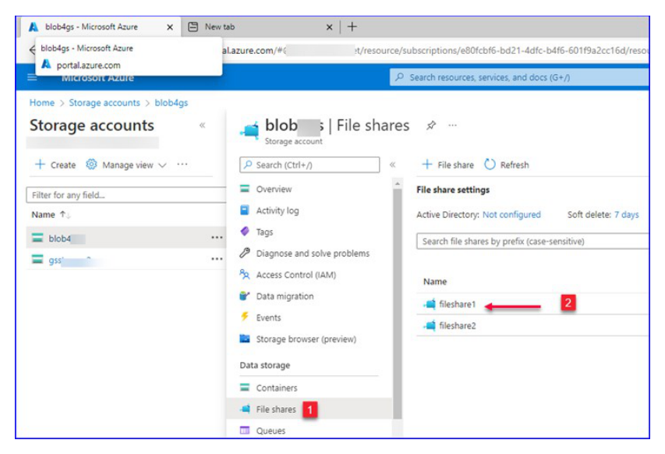The height and width of the screenshot is (454, 665).
Task: Click Create storage account button
Action: click(x=55, y=165)
